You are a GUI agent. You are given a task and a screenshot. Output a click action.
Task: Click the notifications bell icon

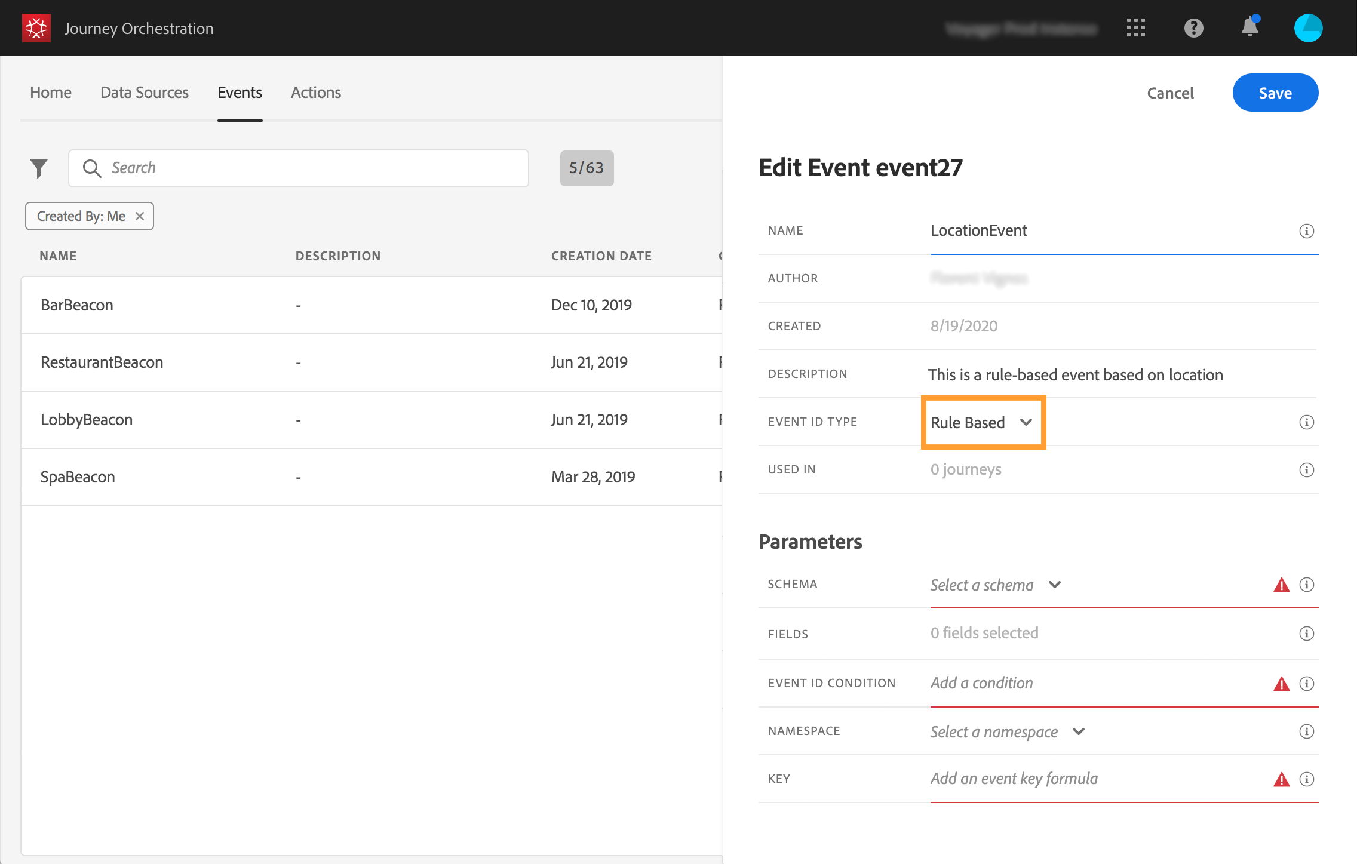coord(1249,28)
